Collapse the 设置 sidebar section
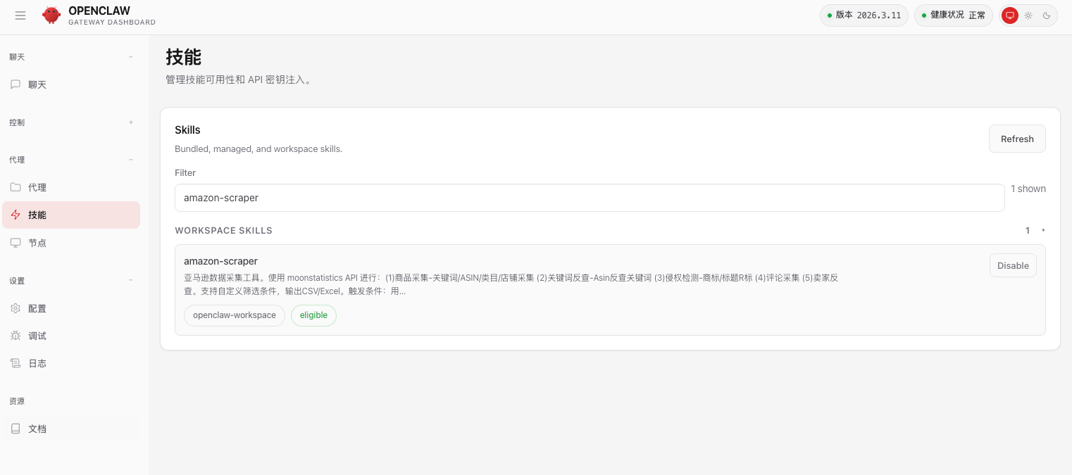 pyautogui.click(x=130, y=281)
